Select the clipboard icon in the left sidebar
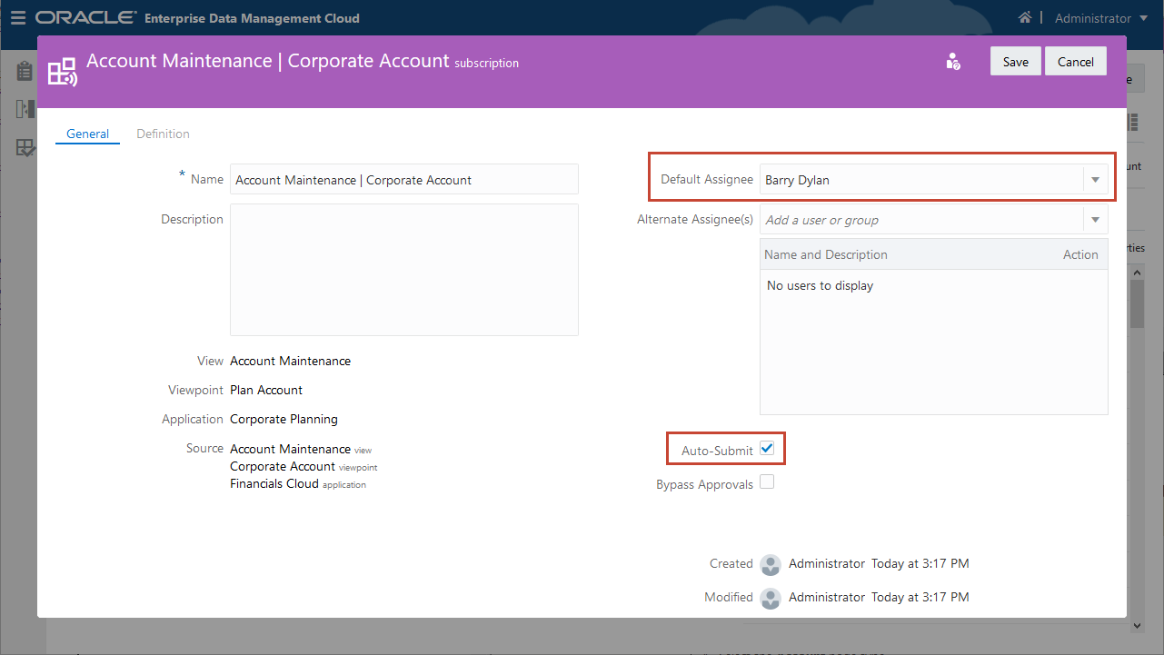 (24, 70)
